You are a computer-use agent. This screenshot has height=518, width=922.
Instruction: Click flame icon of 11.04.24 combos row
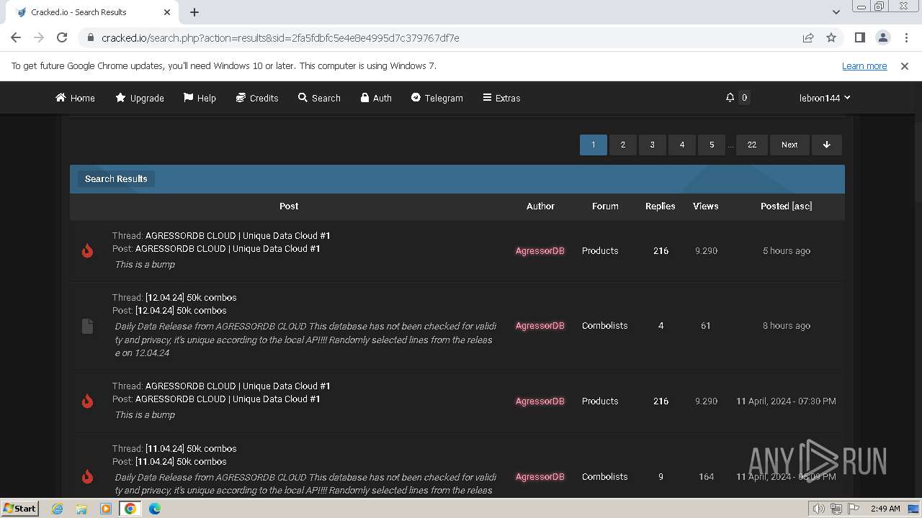coord(87,476)
